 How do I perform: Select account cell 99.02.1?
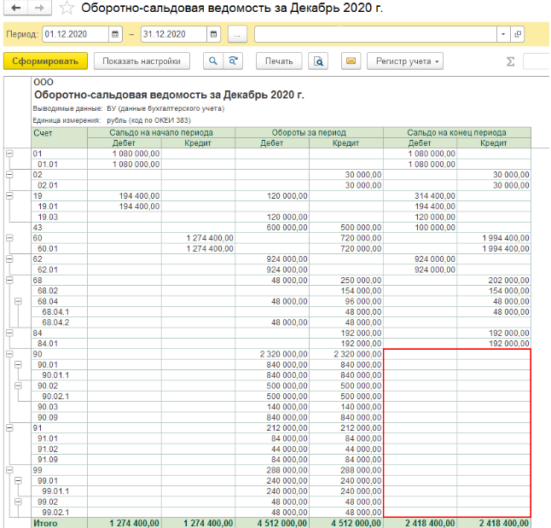(x=60, y=512)
